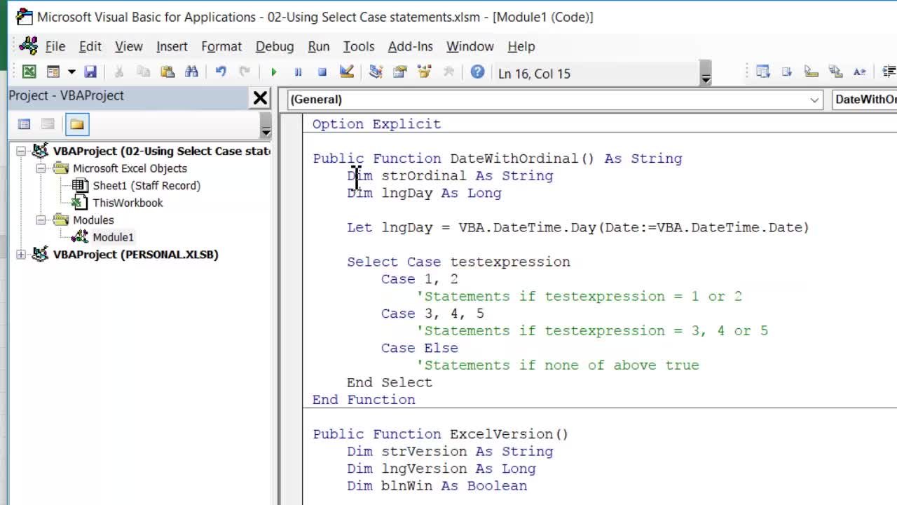Screen dimensions: 897x505
Task: Click the Undo arrow icon
Action: [x=221, y=72]
